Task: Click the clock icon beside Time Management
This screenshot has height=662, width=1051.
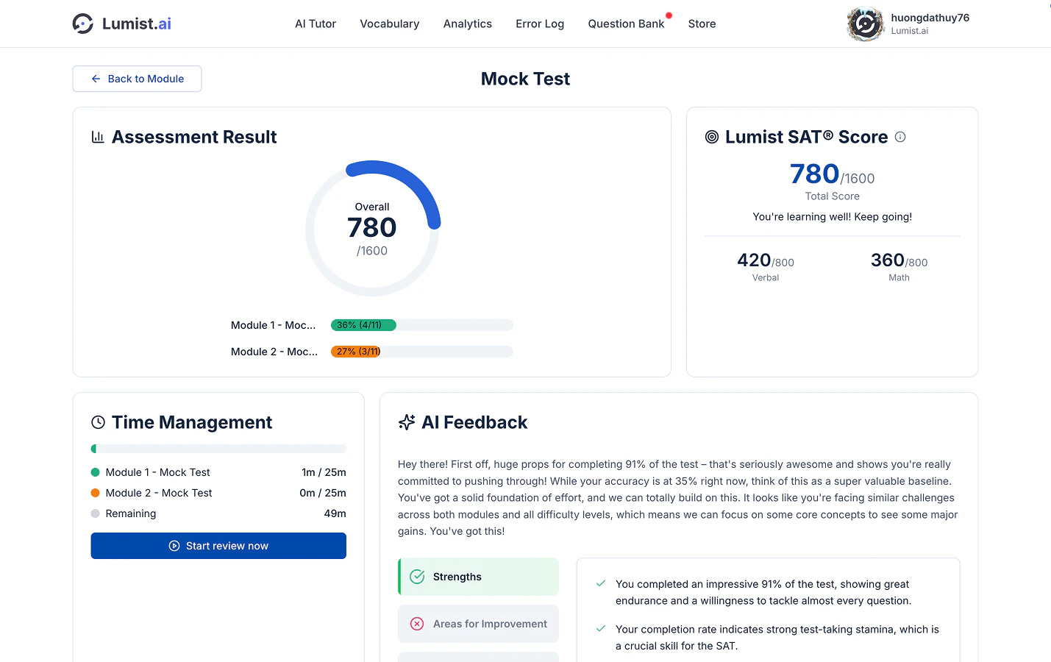Action: coord(98,422)
